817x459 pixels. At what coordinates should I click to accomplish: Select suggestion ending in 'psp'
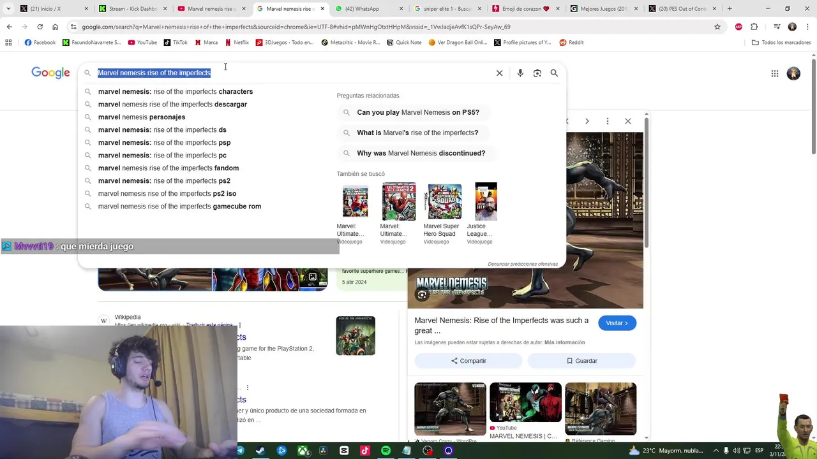(x=164, y=143)
